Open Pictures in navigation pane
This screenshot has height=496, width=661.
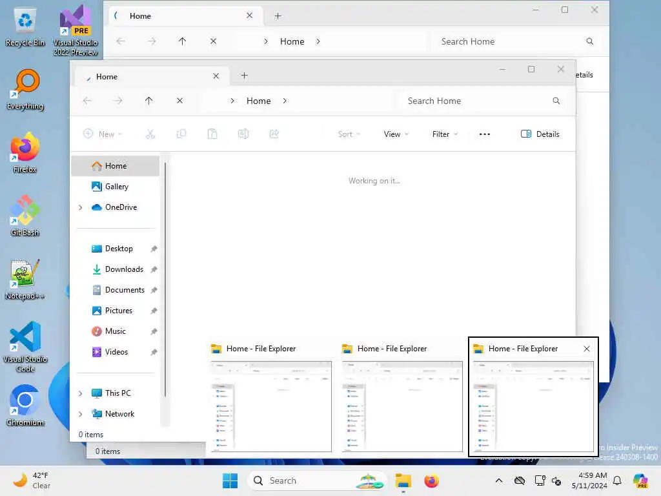click(x=115, y=311)
